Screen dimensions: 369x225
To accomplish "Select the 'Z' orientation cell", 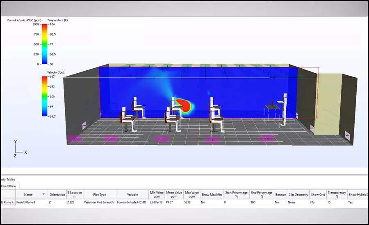I will coord(57,202).
